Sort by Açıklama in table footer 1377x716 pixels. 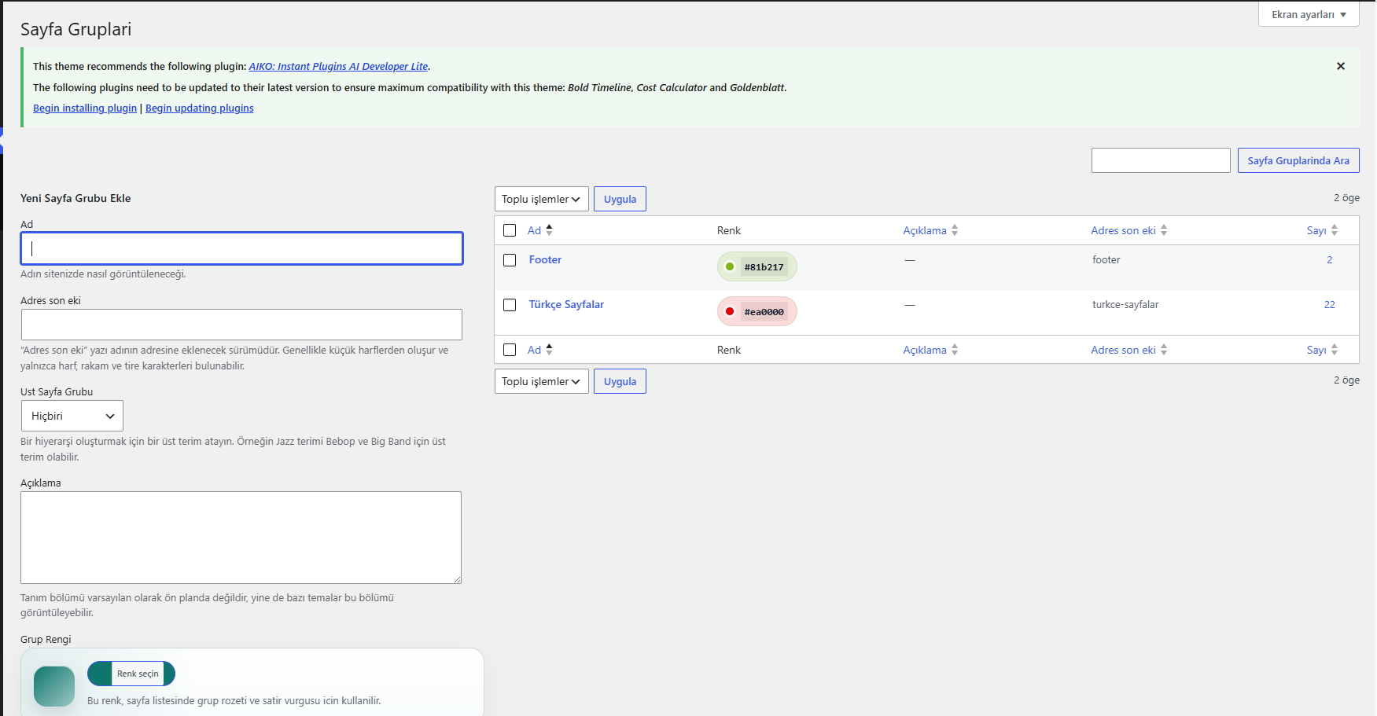click(930, 350)
